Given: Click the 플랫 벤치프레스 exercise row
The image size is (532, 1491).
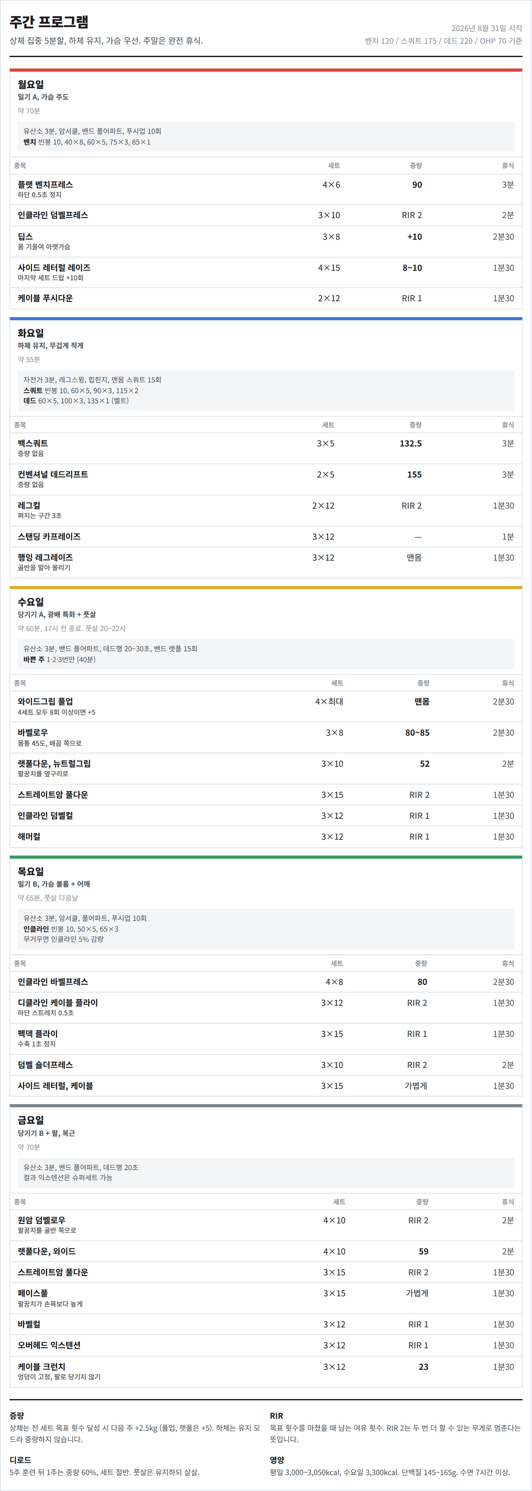Looking at the screenshot, I should tap(265, 189).
